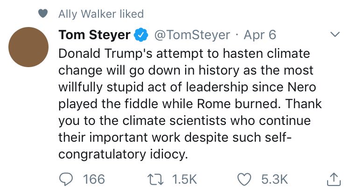This screenshot has width=350, height=193.
Task: View the 5.3K likes count
Action: pos(274,179)
